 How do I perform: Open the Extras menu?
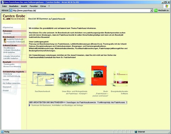(x=43, y=6)
